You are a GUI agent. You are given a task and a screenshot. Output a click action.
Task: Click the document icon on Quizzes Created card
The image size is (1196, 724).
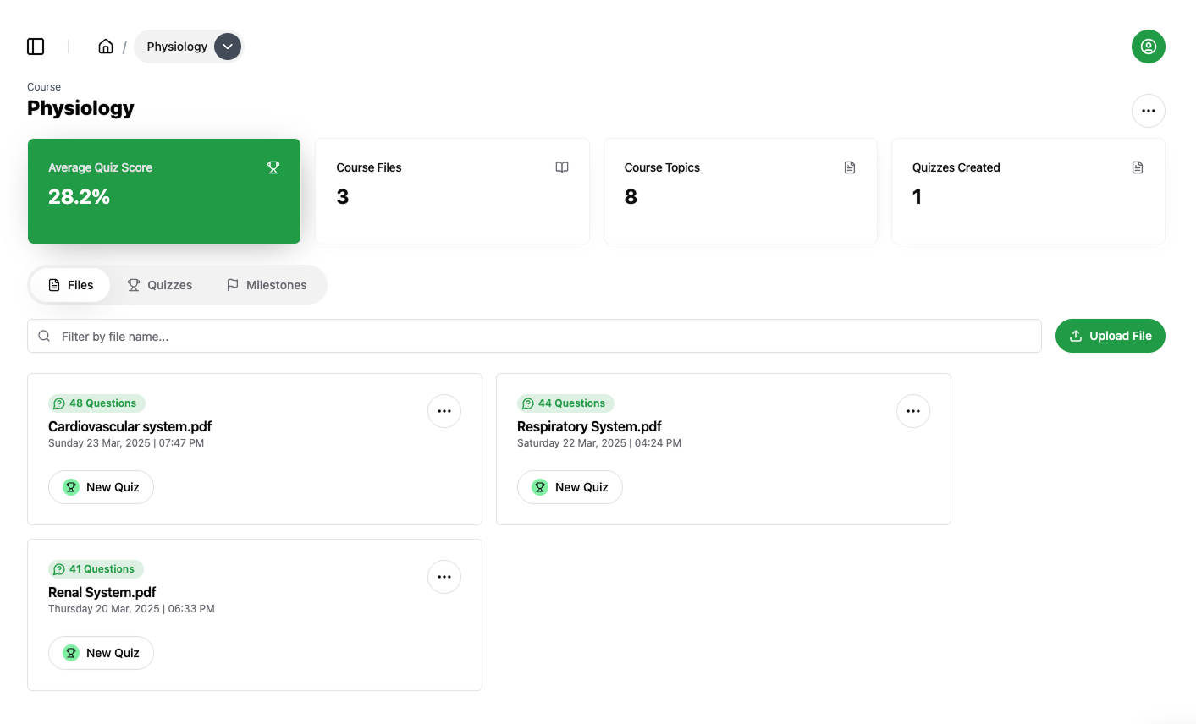click(x=1138, y=167)
